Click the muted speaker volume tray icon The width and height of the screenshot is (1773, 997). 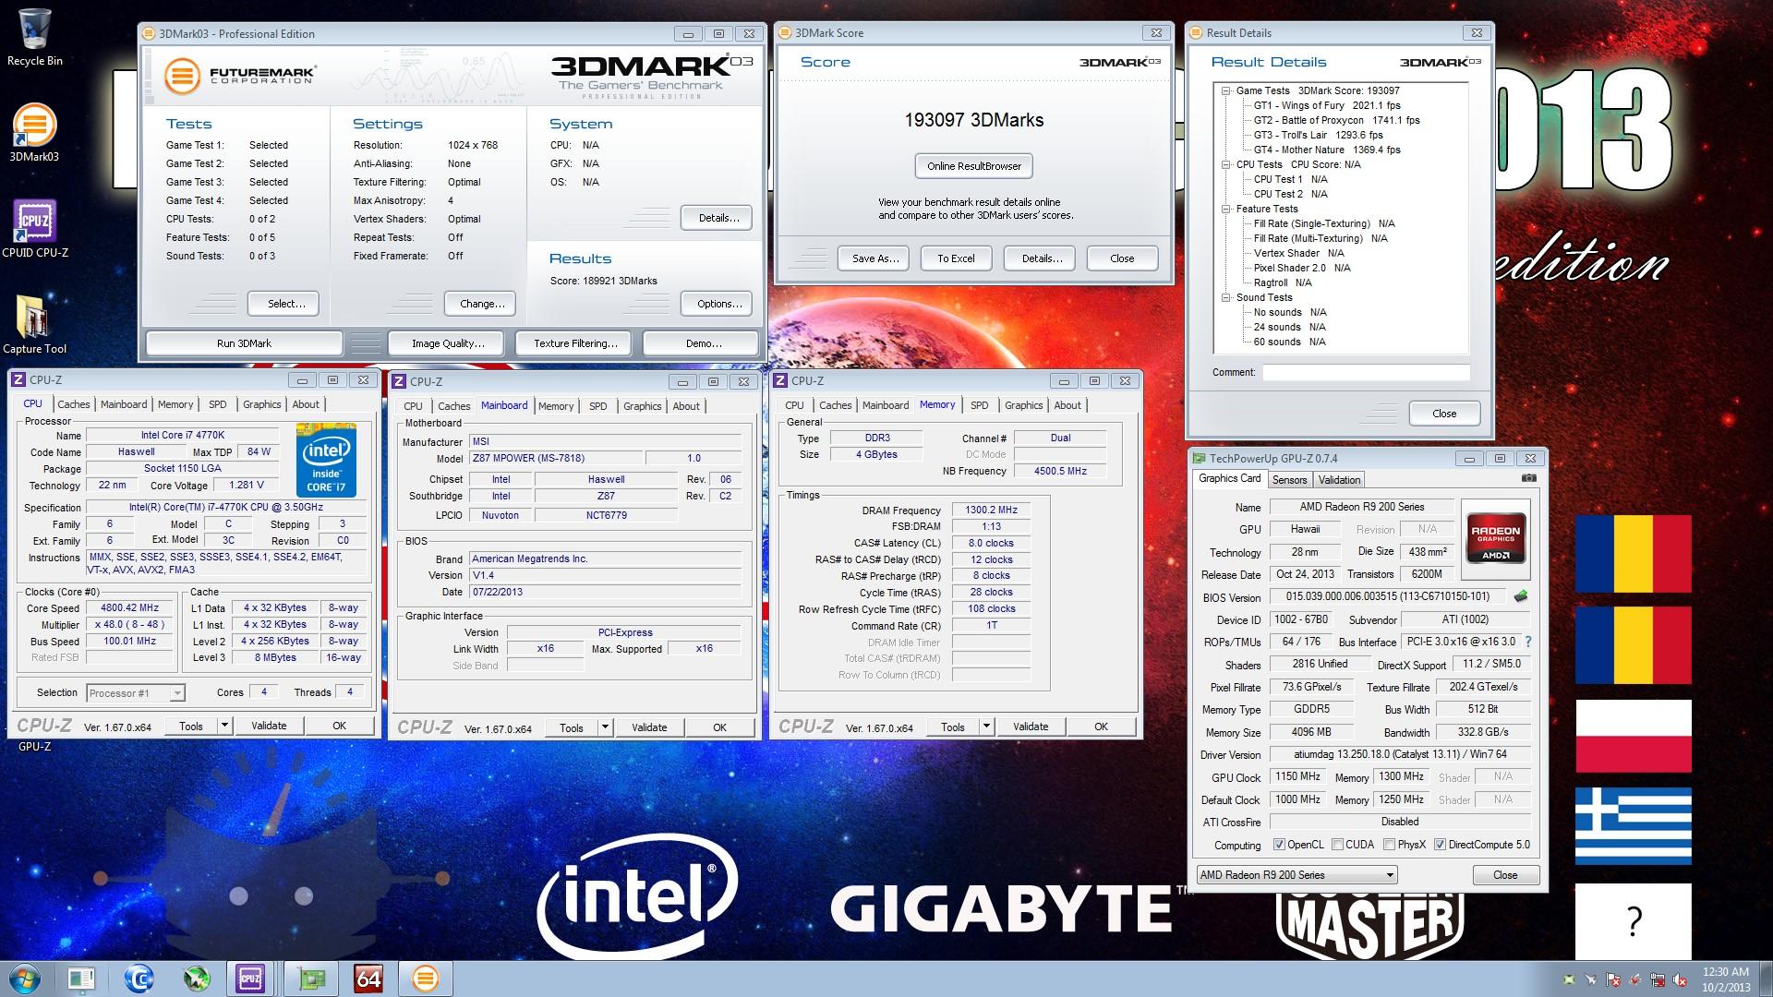[x=1680, y=979]
